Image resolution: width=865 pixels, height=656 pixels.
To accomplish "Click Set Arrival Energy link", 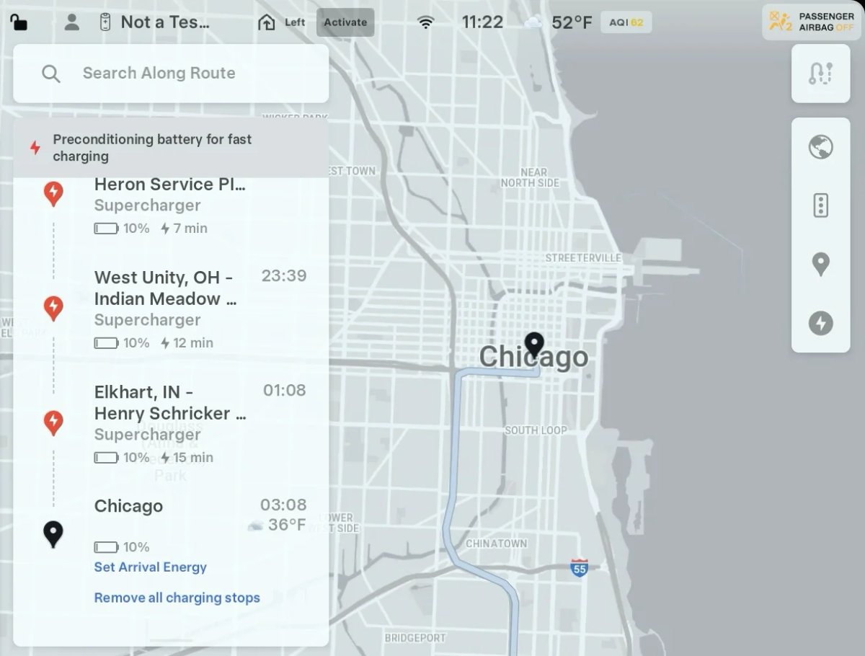I will [x=151, y=567].
